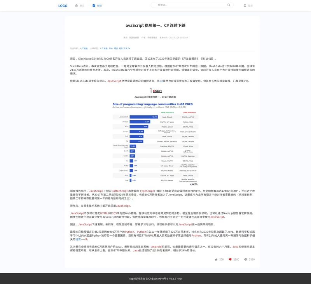Open the 知识 document icon in the navbar
Image resolution: width=311 pixels, height=284 pixels.
pyautogui.click(x=94, y=5)
